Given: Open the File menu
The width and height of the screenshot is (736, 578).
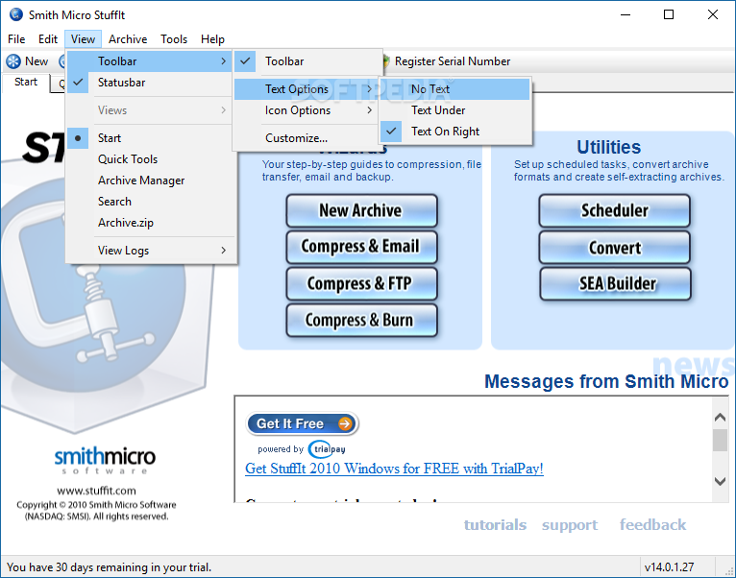Looking at the screenshot, I should coord(16,39).
